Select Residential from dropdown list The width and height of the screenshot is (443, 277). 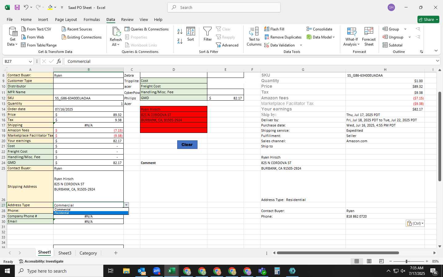coord(91,213)
